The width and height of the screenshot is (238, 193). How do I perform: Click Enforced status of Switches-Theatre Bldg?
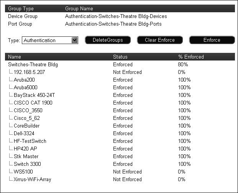pyautogui.click(x=123, y=64)
